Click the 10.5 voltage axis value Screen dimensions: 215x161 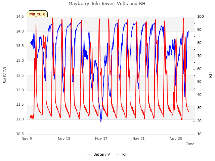20,134
